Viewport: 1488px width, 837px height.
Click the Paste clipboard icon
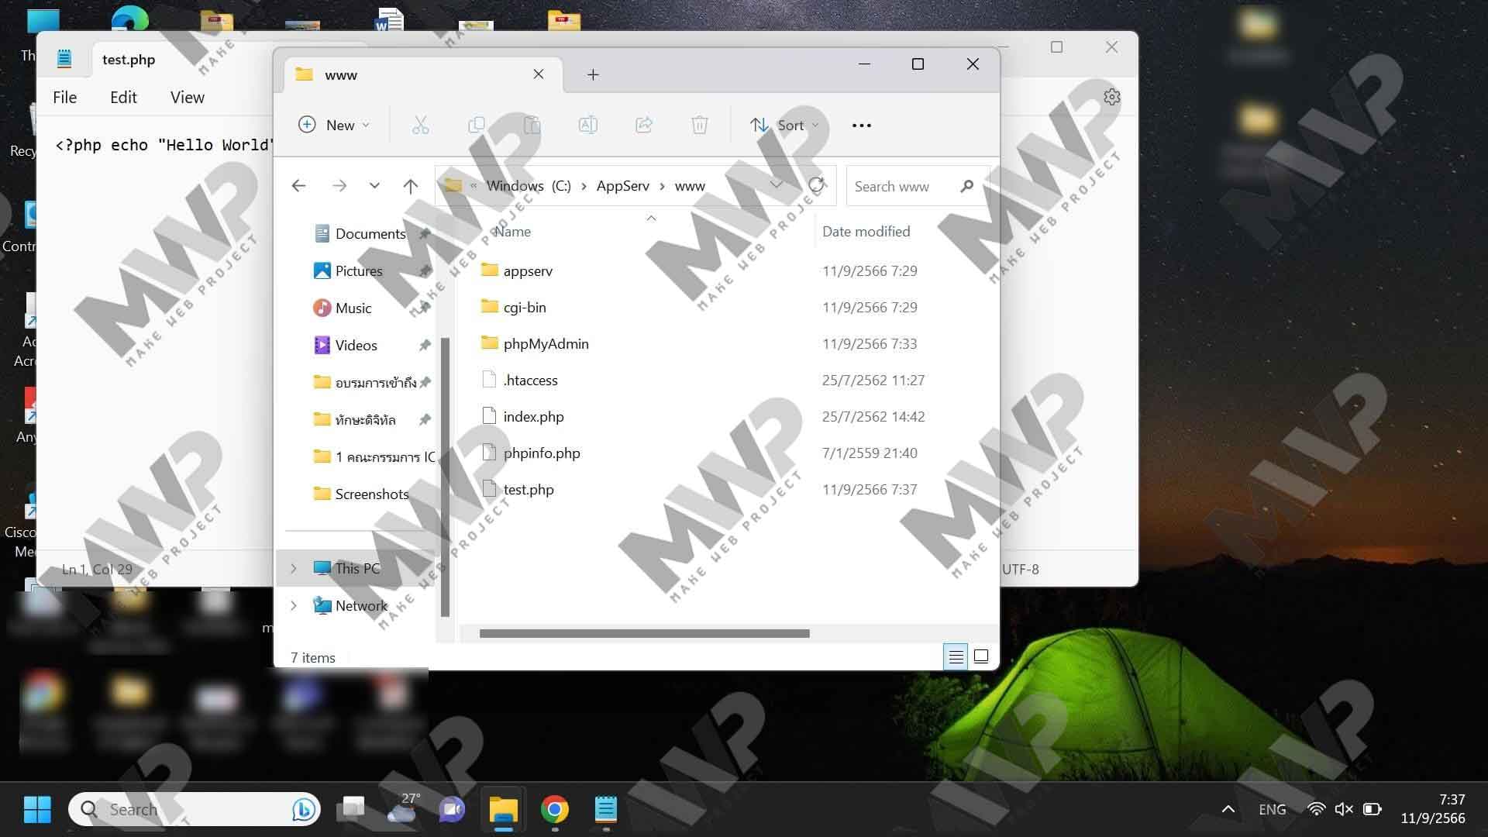coord(532,125)
